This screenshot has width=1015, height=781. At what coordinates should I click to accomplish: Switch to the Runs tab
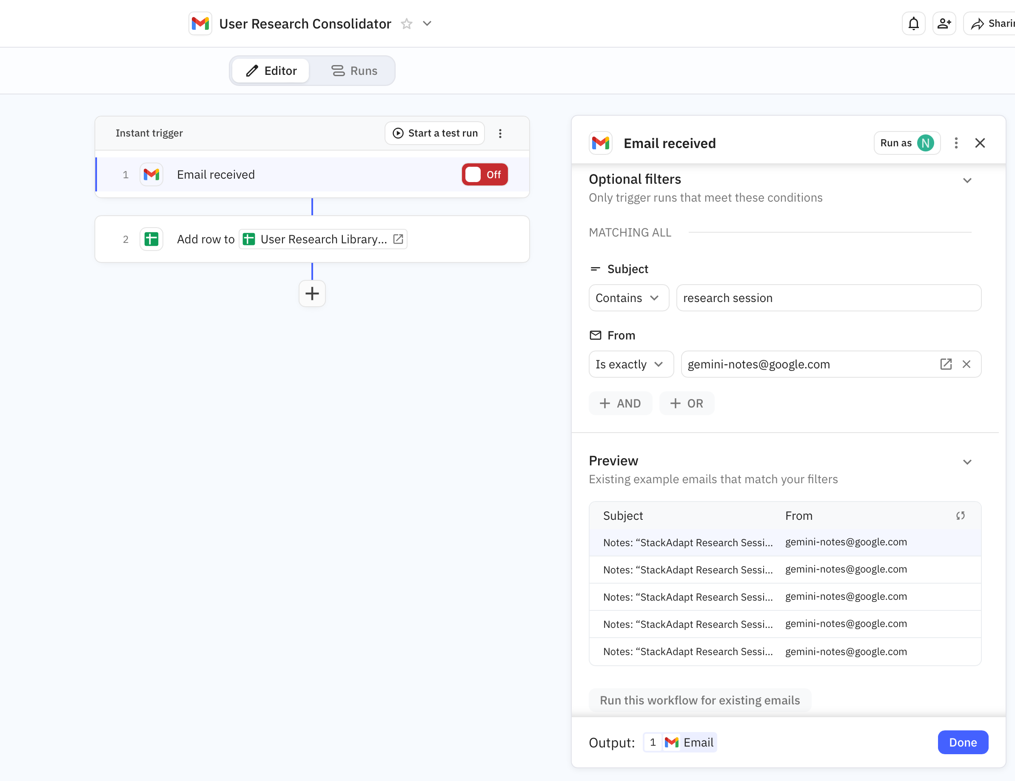click(354, 71)
